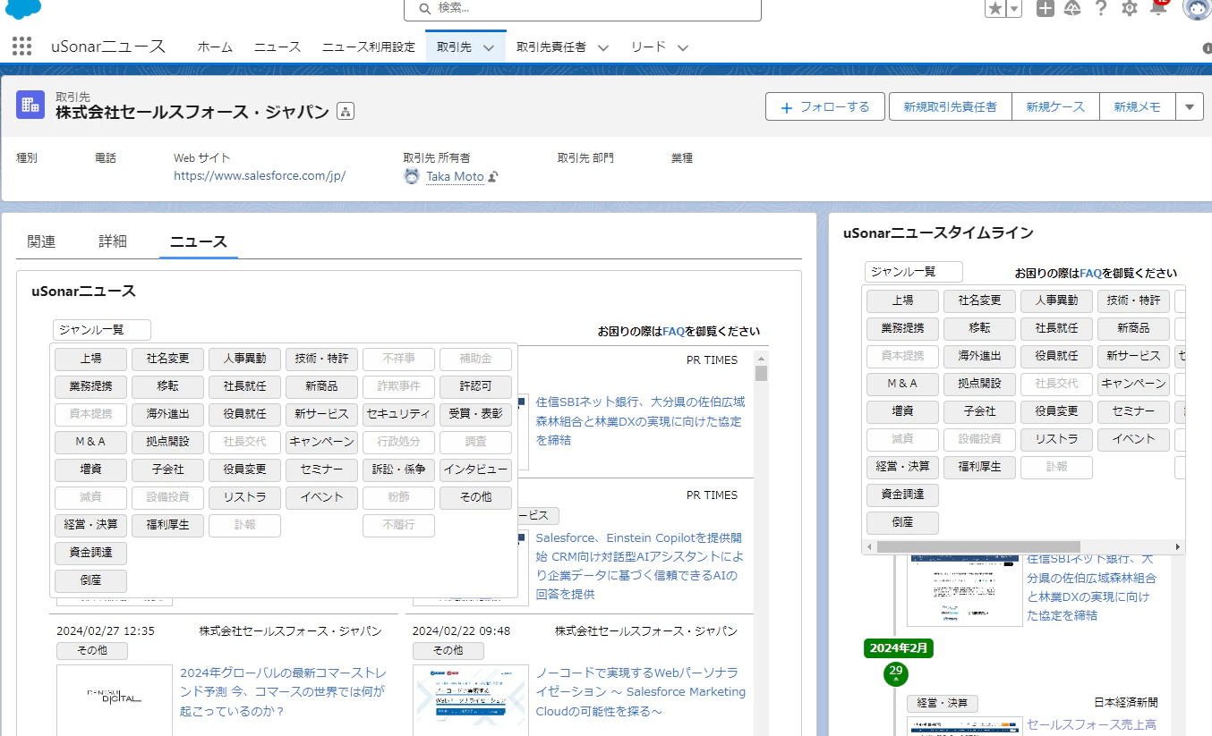Open the notifications bell
The width and height of the screenshot is (1212, 736).
(1158, 8)
